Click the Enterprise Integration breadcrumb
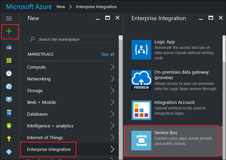The image size is (226, 160). tap(96, 7)
